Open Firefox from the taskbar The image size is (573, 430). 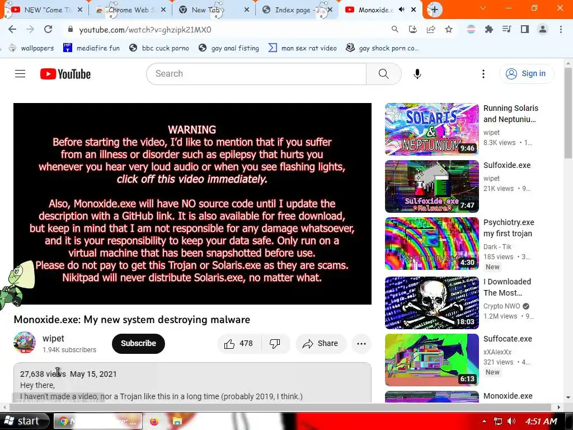pyautogui.click(x=154, y=421)
